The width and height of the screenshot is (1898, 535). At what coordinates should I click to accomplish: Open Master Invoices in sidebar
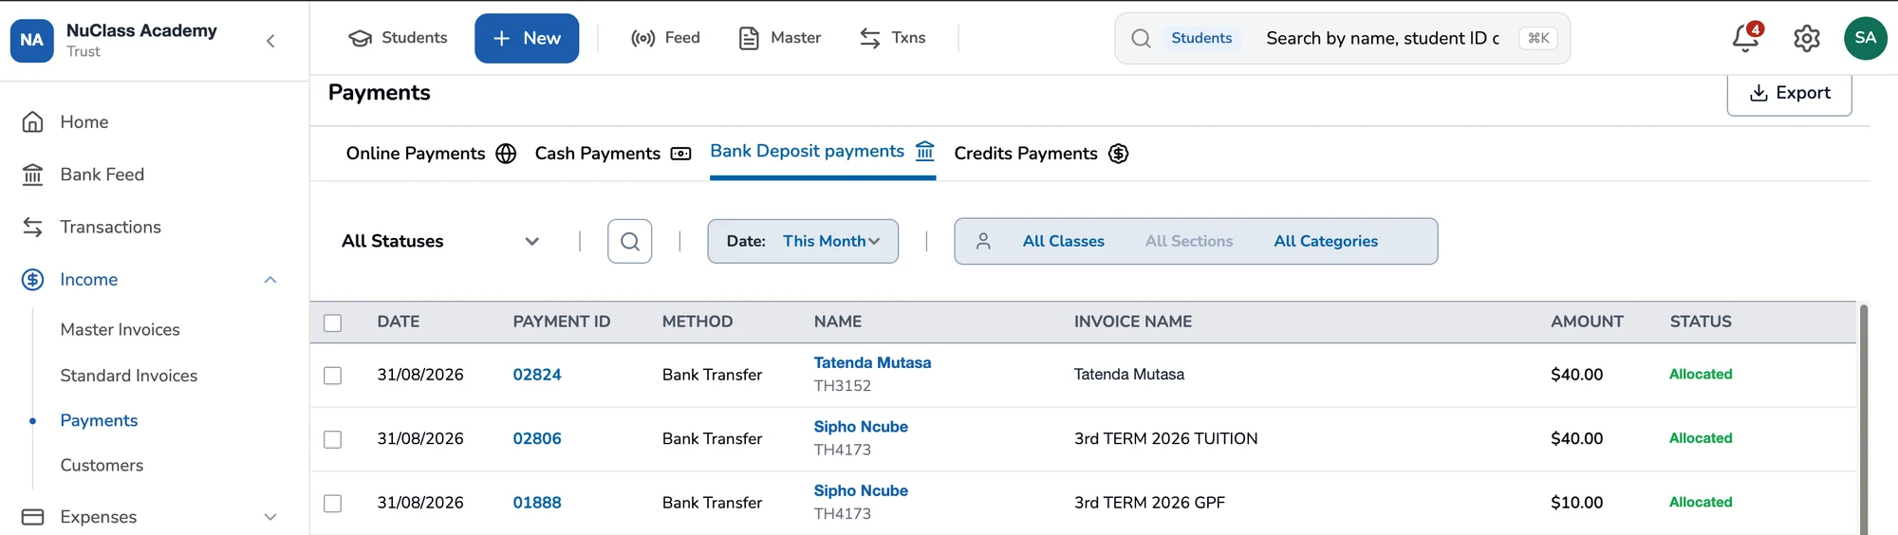120,329
